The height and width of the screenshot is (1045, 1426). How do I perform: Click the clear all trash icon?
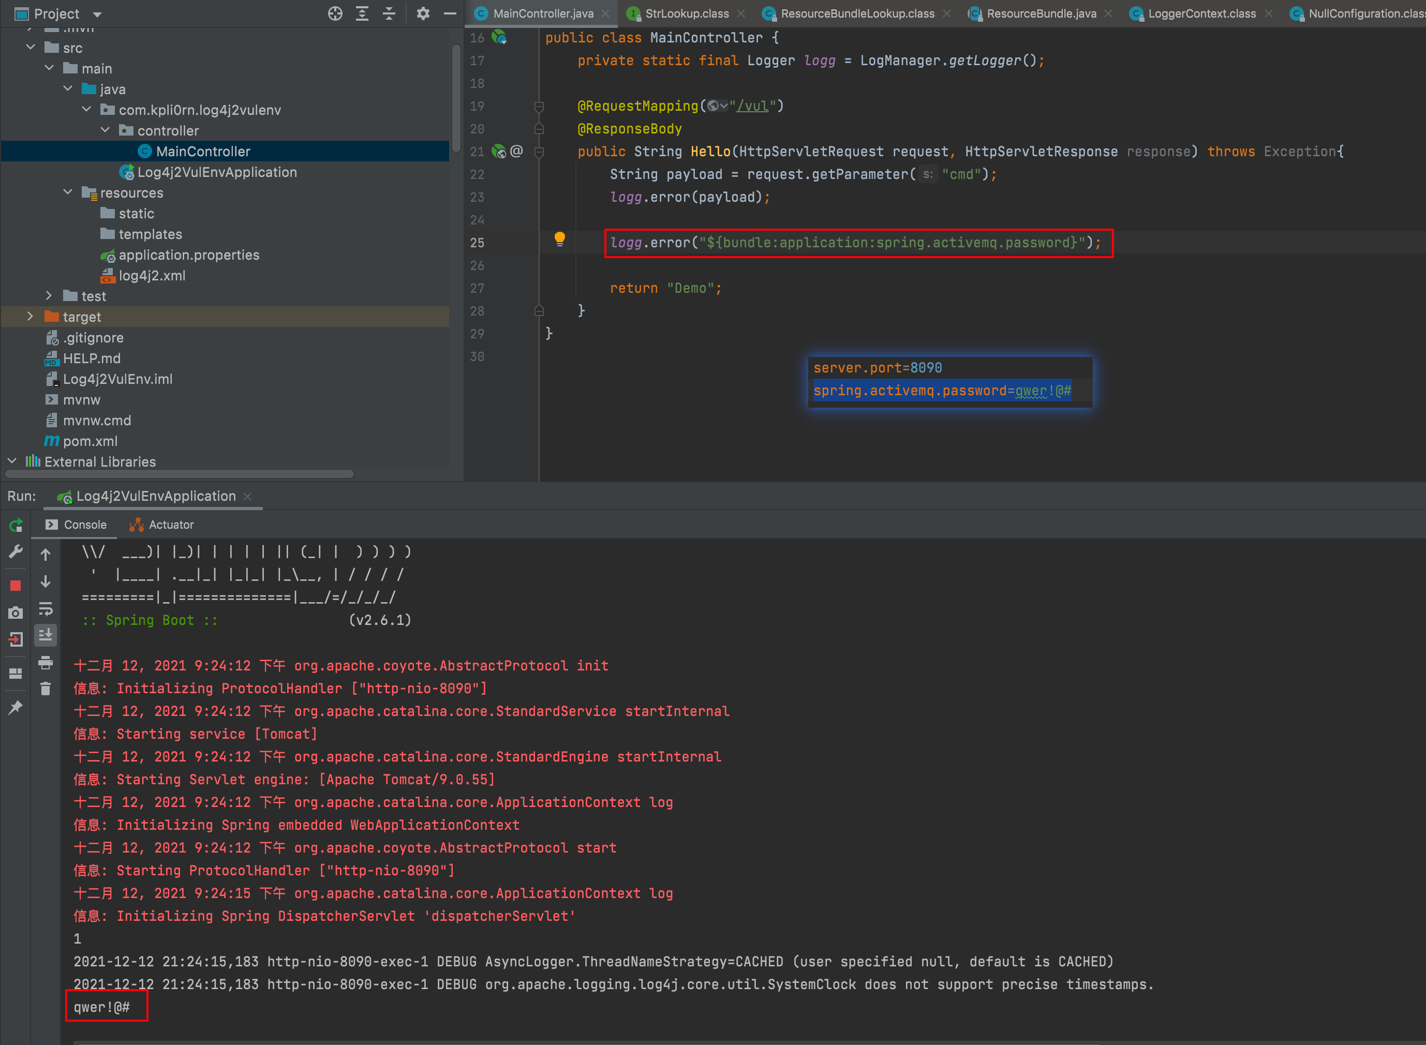pos(46,689)
